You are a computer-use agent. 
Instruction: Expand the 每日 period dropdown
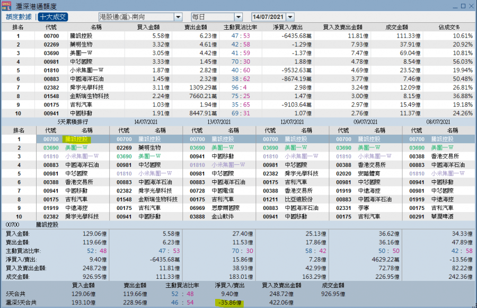238,17
